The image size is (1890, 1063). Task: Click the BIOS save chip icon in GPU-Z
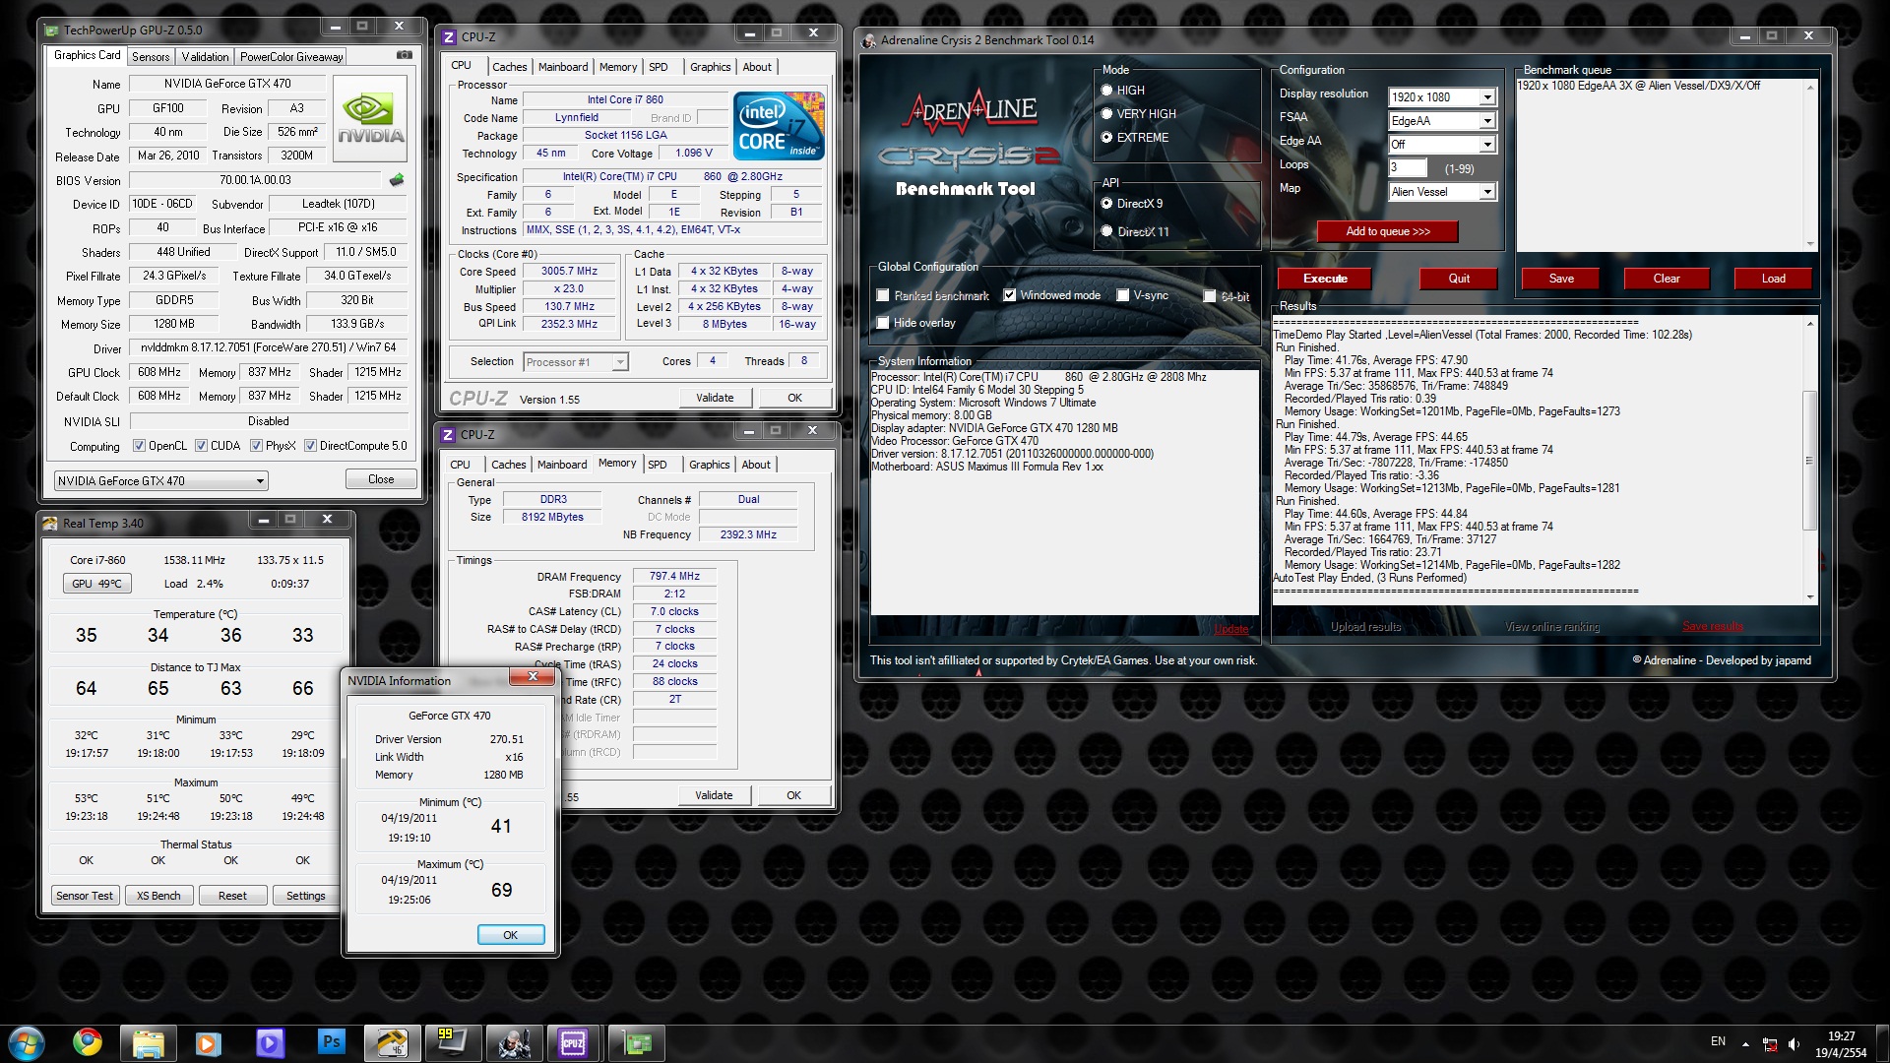pos(396,180)
